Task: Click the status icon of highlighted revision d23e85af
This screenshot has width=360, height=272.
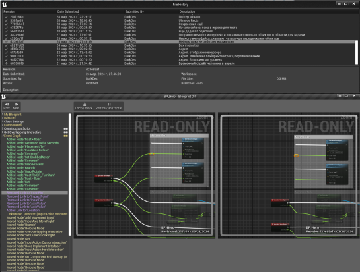Action: coord(6,42)
